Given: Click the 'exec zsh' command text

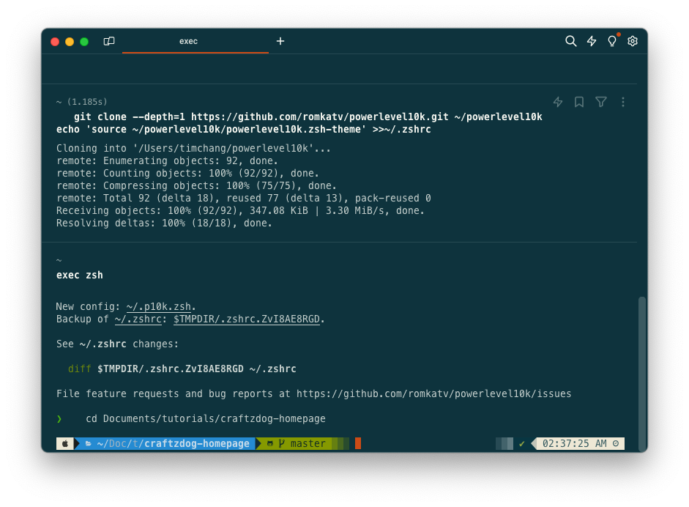Looking at the screenshot, I should coord(80,275).
